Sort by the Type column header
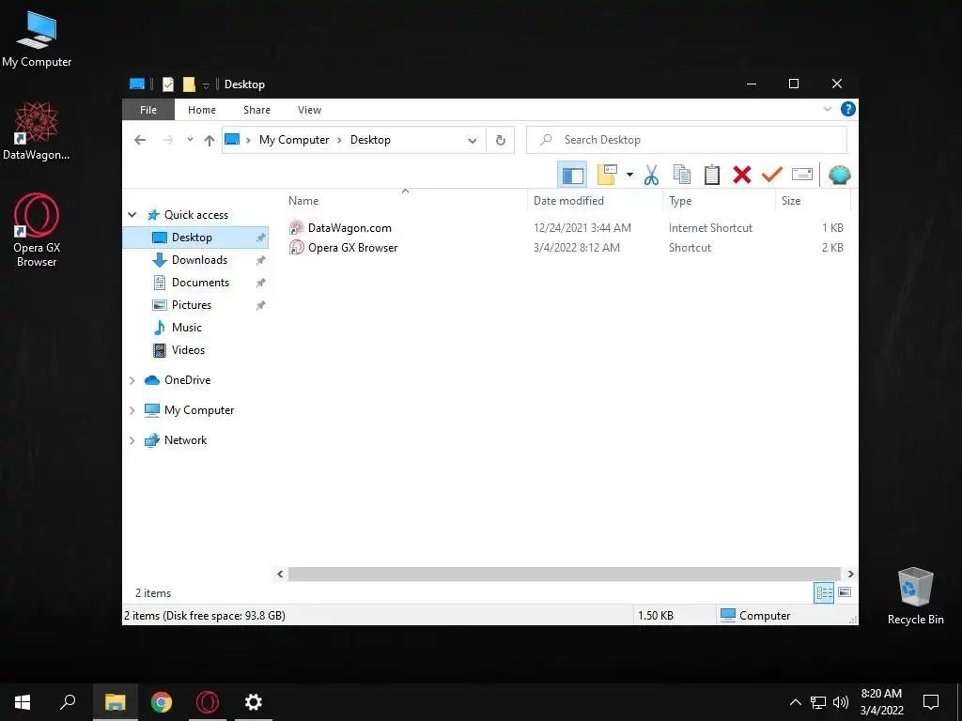The image size is (962, 721). [719, 201]
